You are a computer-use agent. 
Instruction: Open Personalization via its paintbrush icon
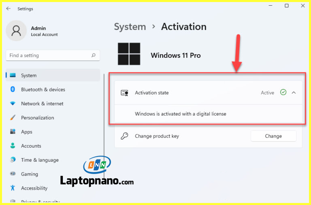coord(13,117)
